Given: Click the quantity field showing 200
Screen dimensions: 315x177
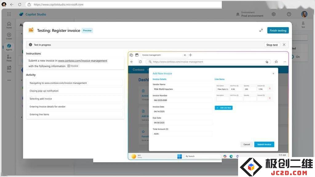Looking at the screenshot, I should coord(250,89).
